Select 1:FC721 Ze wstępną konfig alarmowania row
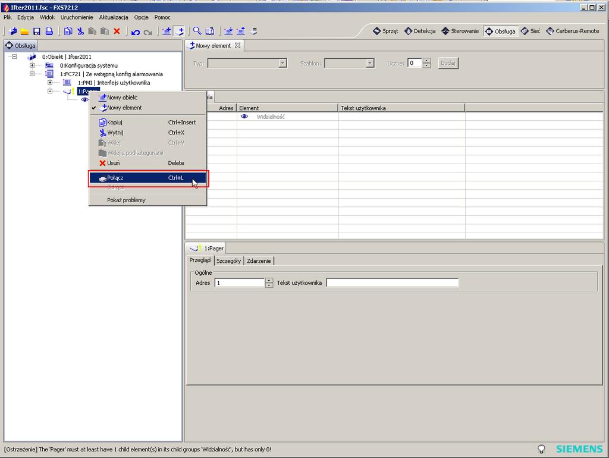 pos(111,74)
